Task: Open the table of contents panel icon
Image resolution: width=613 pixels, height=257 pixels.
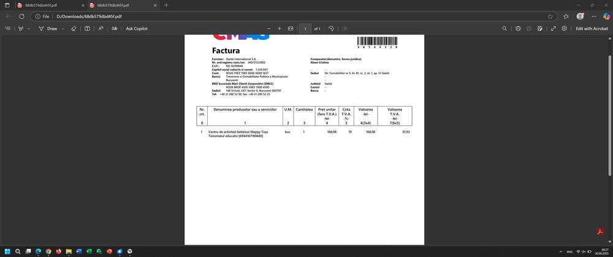Action: [7, 29]
